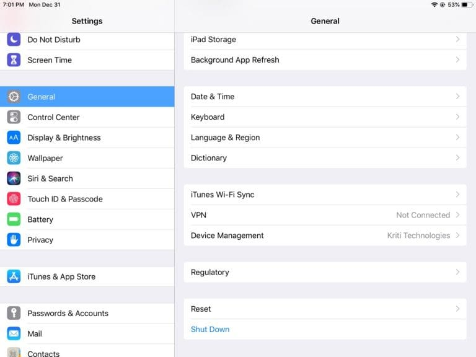Tap the Wallpaper flower icon
Image resolution: width=476 pixels, height=357 pixels.
click(x=14, y=158)
